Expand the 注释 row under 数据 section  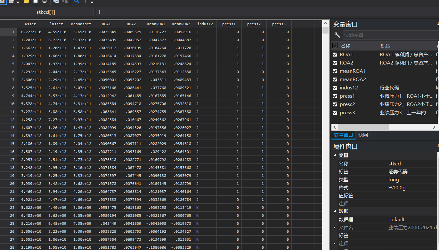(x=335, y=244)
